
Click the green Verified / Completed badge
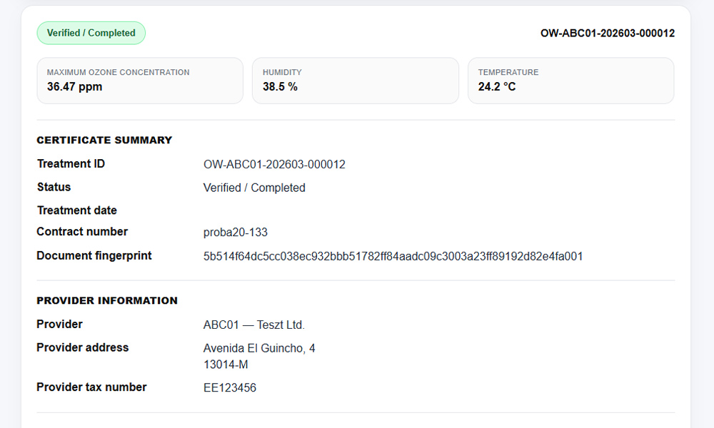pyautogui.click(x=91, y=33)
